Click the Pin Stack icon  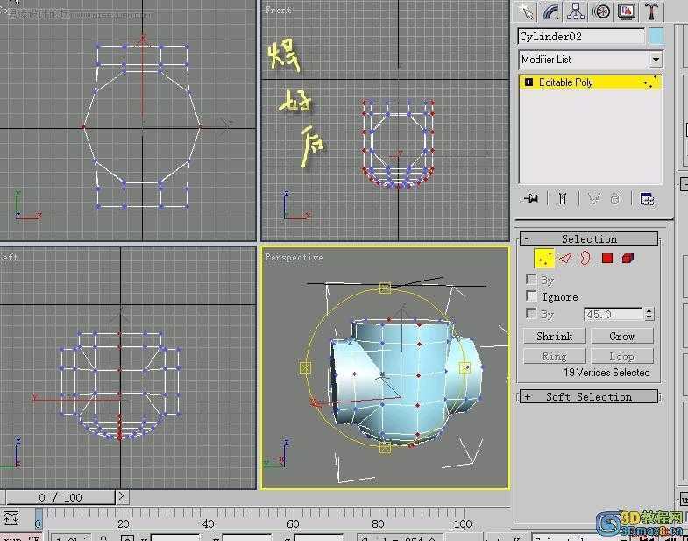pyautogui.click(x=531, y=199)
